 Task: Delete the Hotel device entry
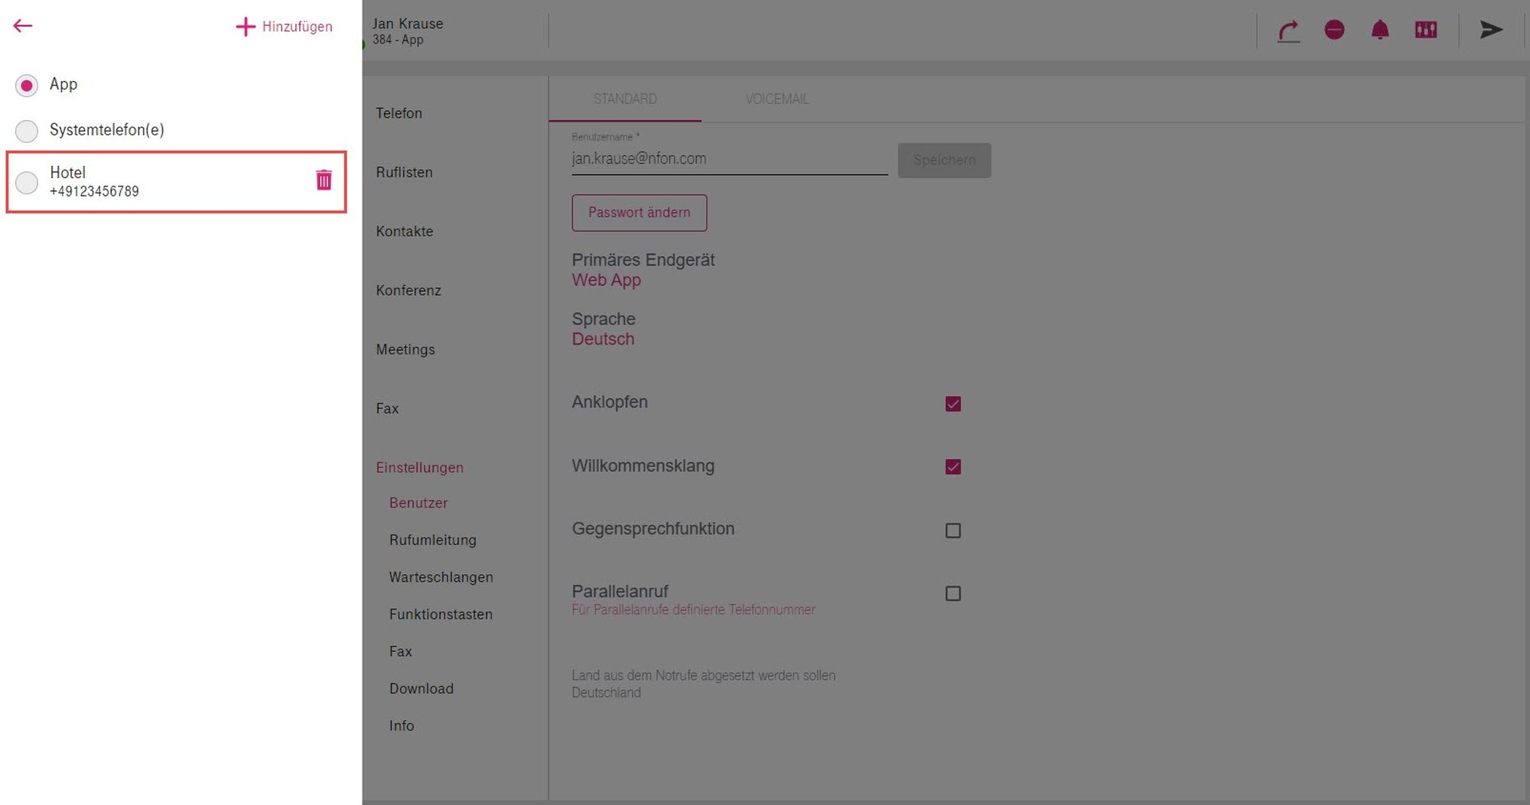[x=324, y=180]
